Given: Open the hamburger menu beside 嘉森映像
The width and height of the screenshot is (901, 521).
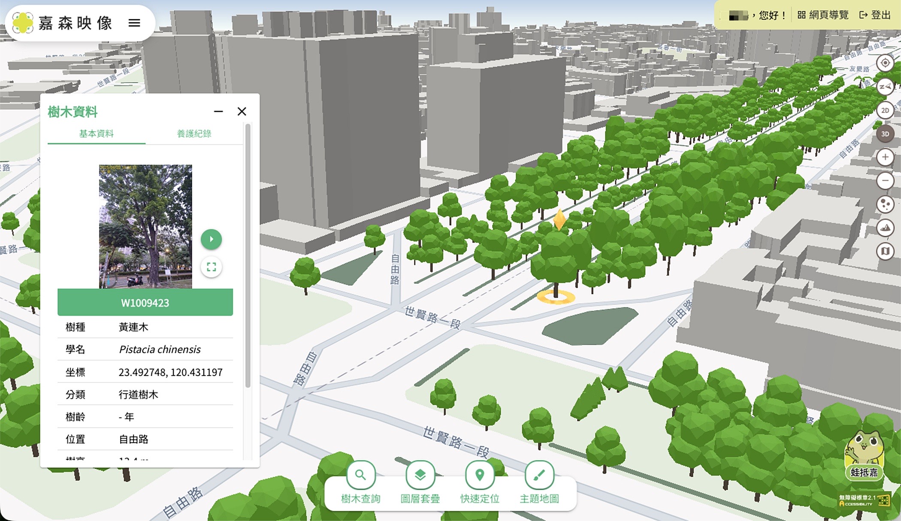Looking at the screenshot, I should 134,23.
